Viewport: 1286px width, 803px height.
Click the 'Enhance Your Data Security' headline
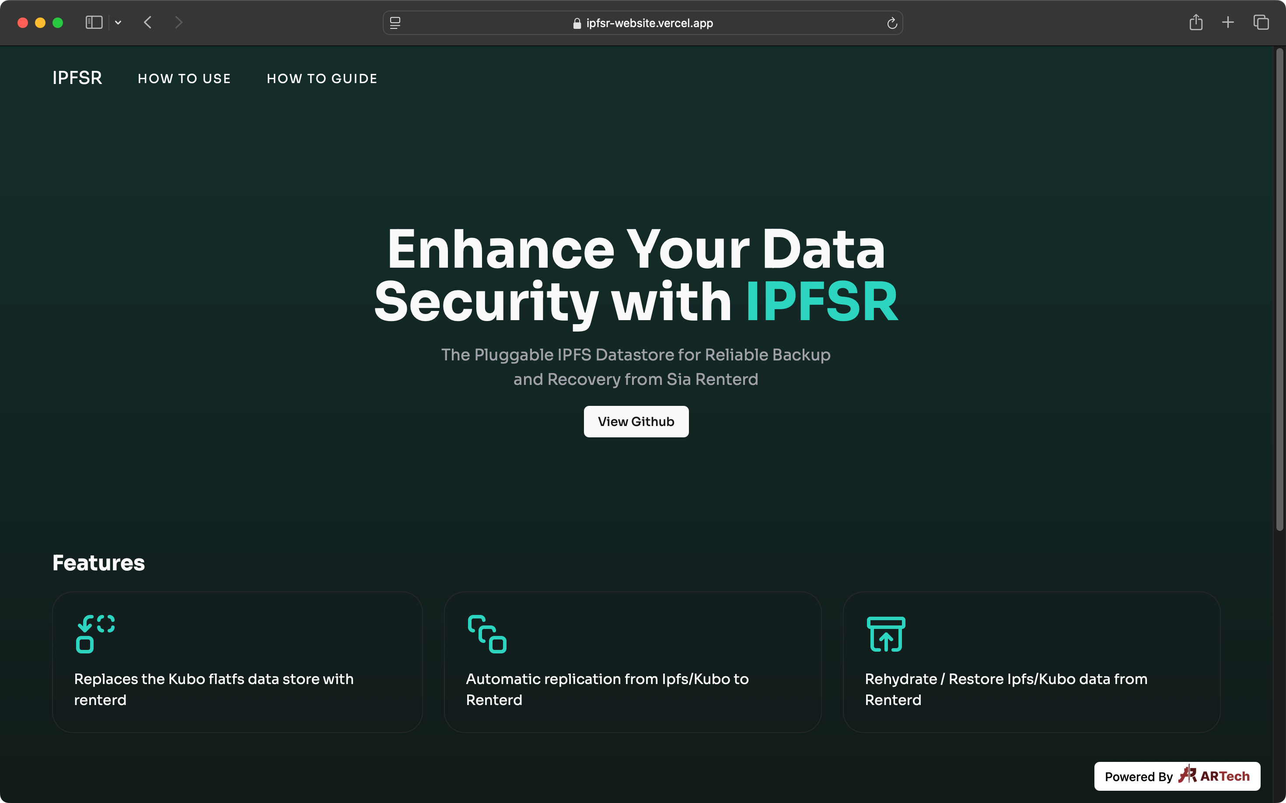pos(636,275)
